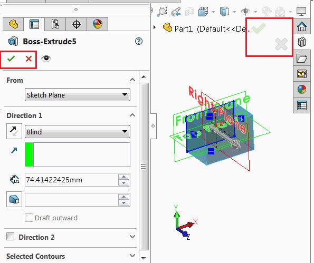
Task: Expand the Part1 flyout tree node
Action: tap(155, 27)
